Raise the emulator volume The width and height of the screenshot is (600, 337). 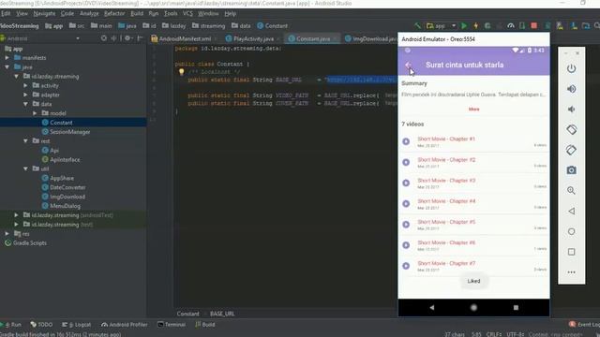pyautogui.click(x=571, y=89)
